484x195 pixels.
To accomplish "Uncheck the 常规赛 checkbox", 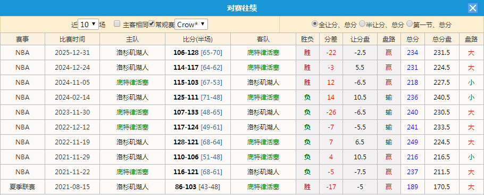I will tap(152, 24).
